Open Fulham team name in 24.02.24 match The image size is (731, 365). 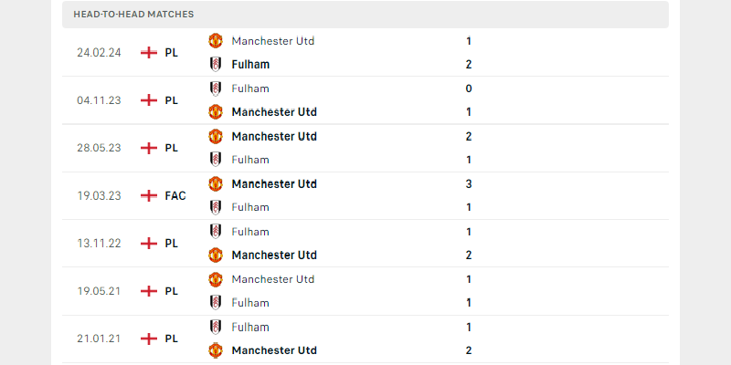(x=250, y=65)
